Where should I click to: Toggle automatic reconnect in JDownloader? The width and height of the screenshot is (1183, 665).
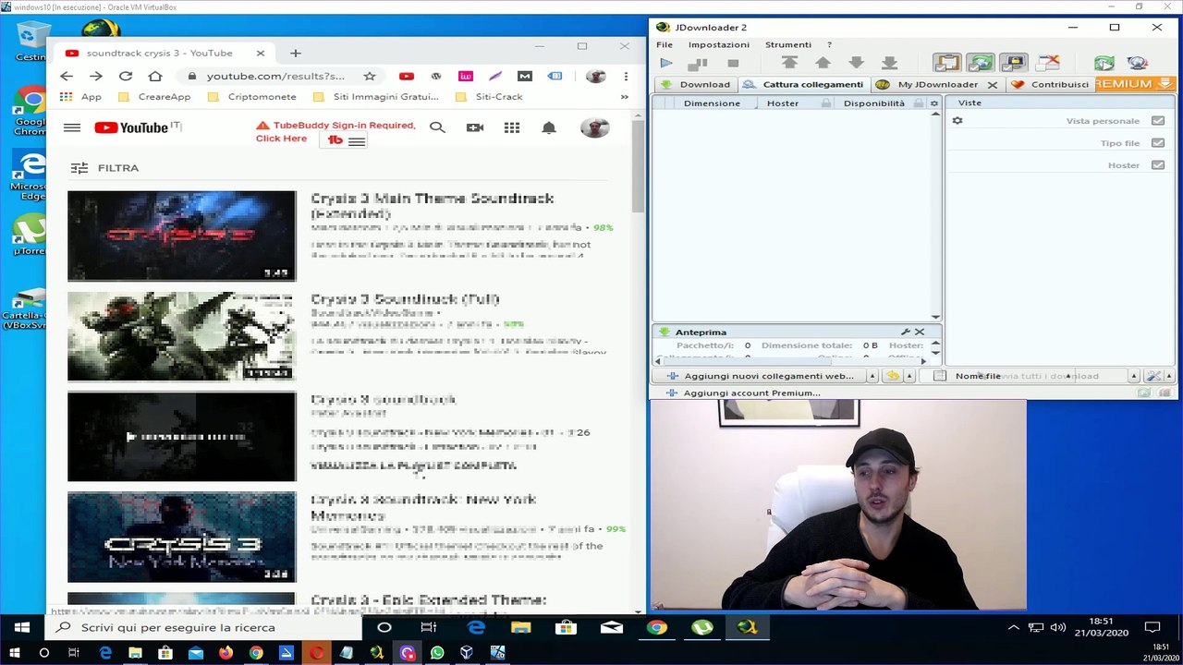(x=980, y=63)
